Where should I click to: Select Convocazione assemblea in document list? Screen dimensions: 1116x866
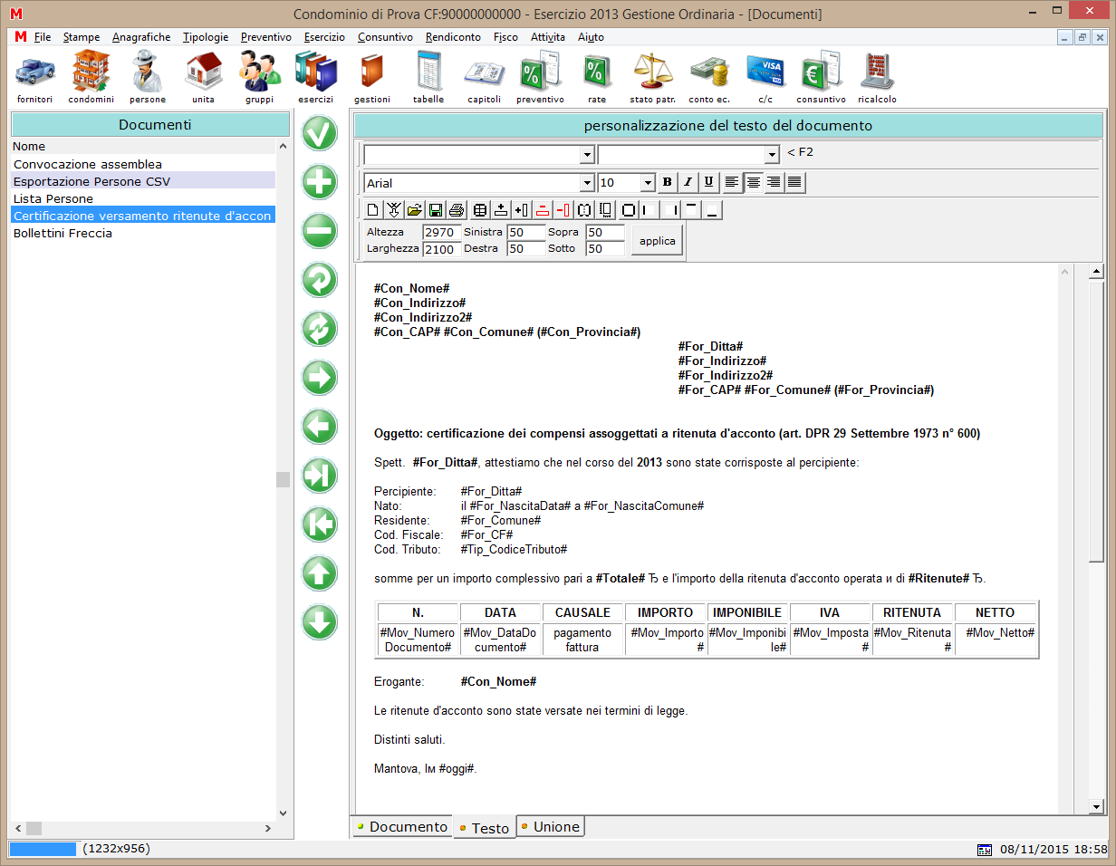(88, 164)
